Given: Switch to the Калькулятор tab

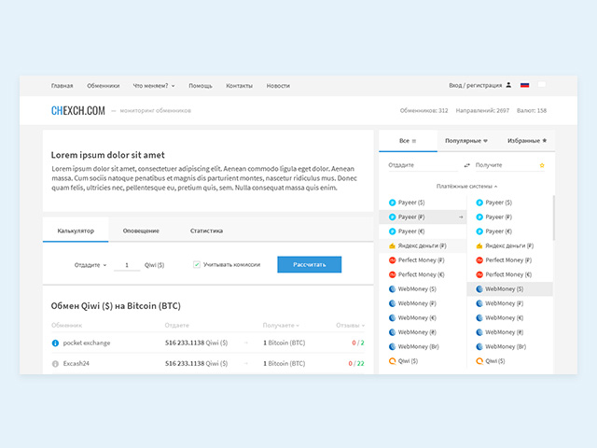Looking at the screenshot, I should coord(76,231).
